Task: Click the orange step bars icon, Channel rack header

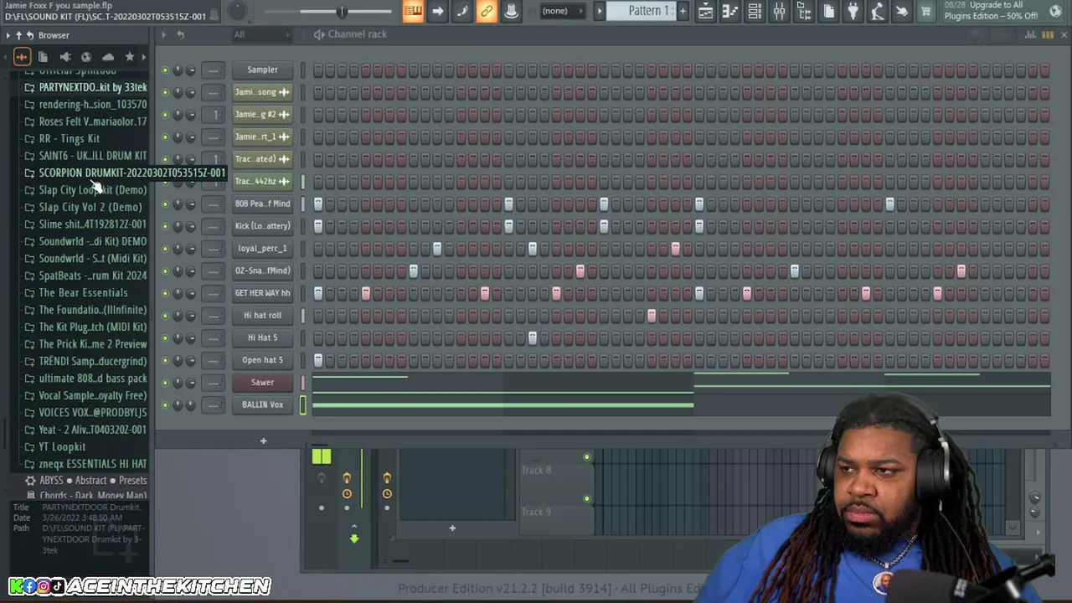Action: click(1047, 34)
